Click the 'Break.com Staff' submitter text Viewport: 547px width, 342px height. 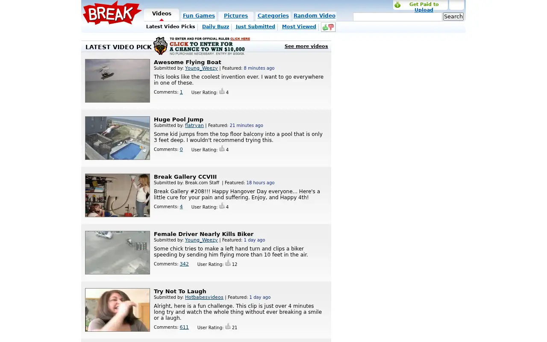click(202, 183)
